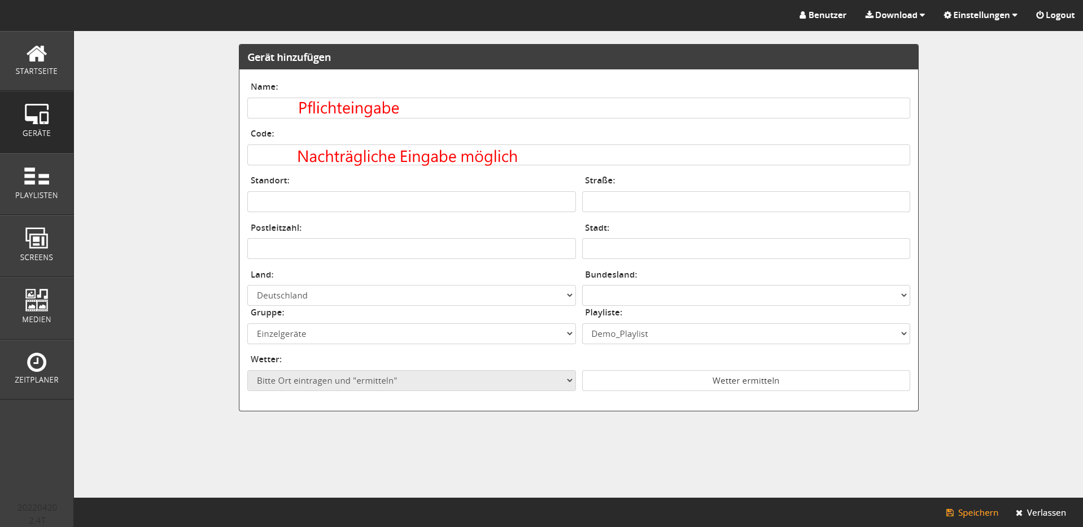Expand the Download menu

895,15
